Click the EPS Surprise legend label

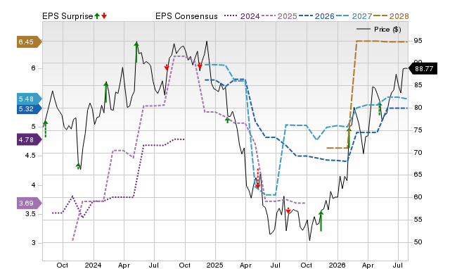coord(67,16)
